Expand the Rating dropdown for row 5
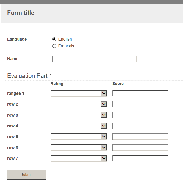Image resolution: width=183 pixels, height=184 pixels. 79,137
